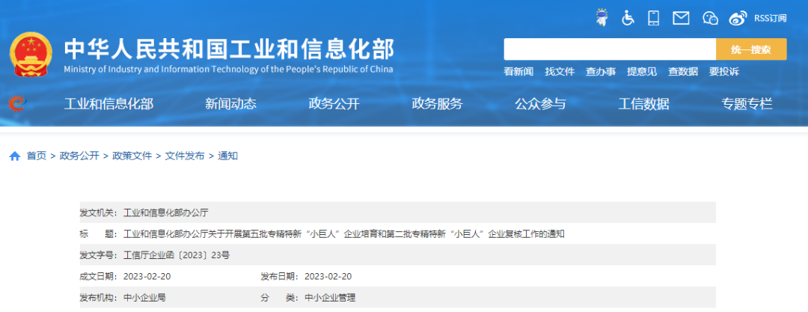808x312 pixels.
Task: Select the 提意见 quick link
Action: (642, 72)
